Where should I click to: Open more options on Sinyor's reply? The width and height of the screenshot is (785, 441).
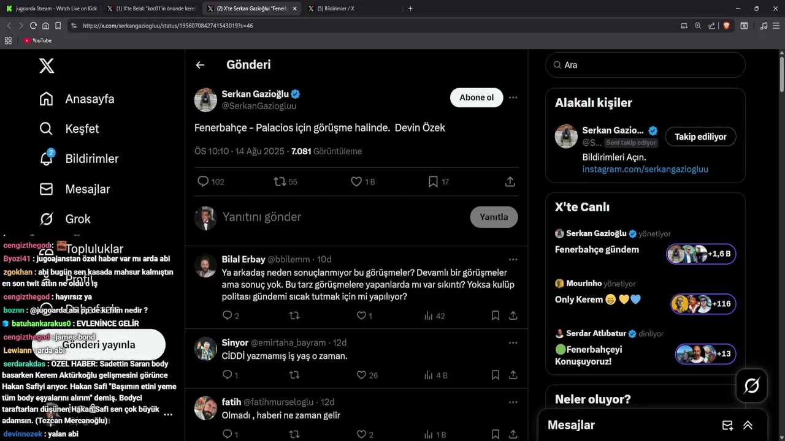click(513, 342)
